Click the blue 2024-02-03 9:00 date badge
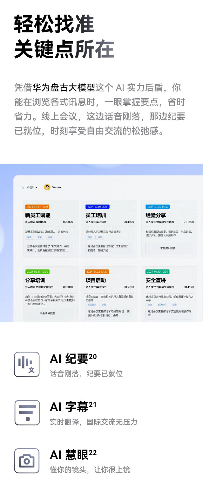This screenshot has width=203, height=503. [97, 207]
